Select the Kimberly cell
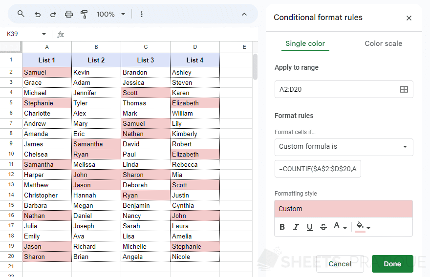The height and width of the screenshot is (277, 430). [195, 134]
